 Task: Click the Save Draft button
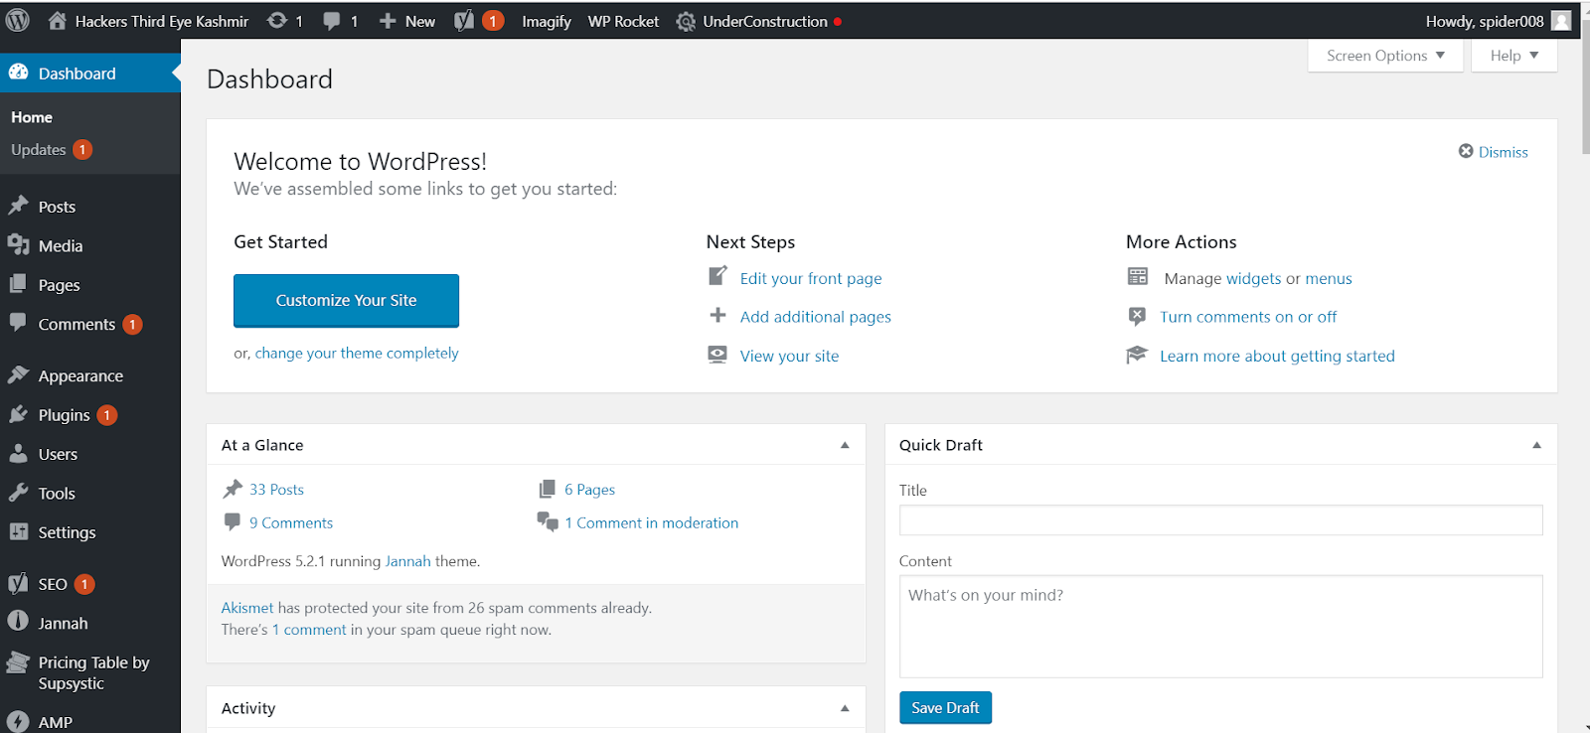pos(945,708)
